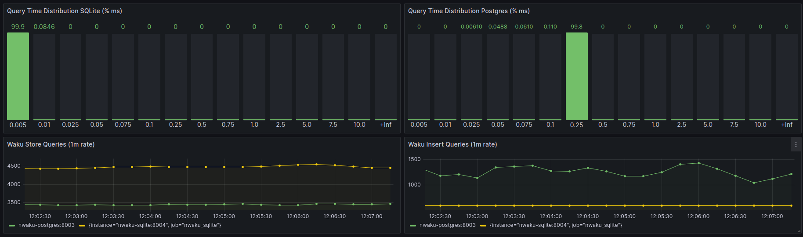Expand the Waku Store Queries title menu
Image resolution: width=803 pixels, height=237 pixels.
point(51,144)
